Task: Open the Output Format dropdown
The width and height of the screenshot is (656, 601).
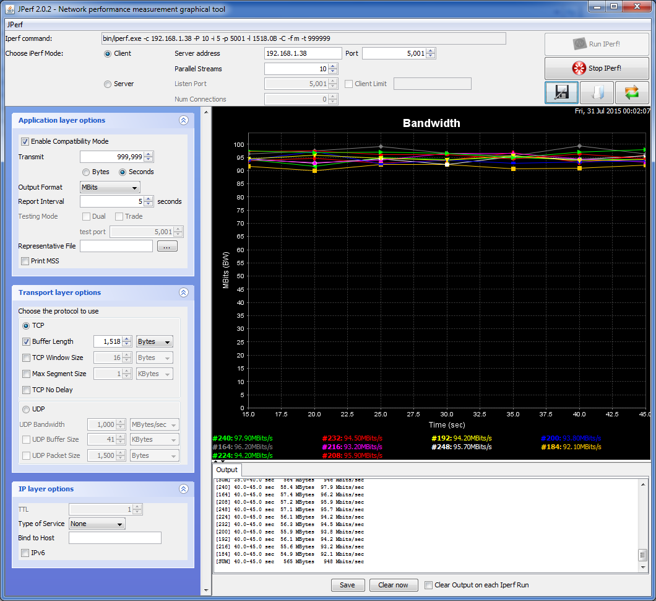Action: click(110, 187)
